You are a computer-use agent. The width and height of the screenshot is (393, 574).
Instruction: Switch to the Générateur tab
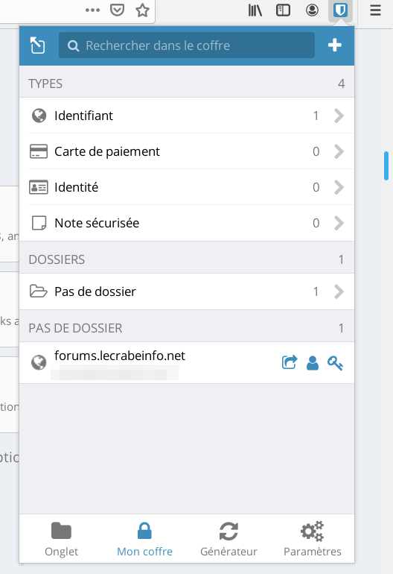pos(229,539)
